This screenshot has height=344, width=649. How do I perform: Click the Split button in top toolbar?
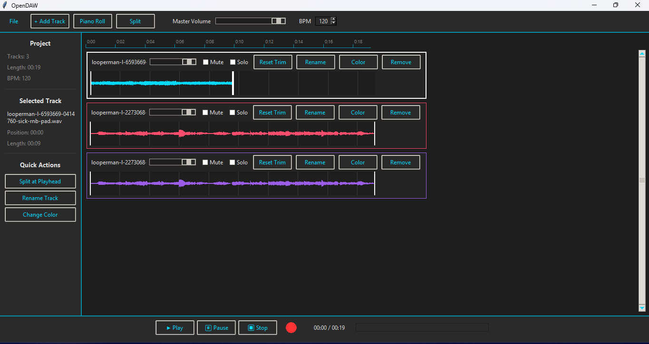[x=136, y=21]
